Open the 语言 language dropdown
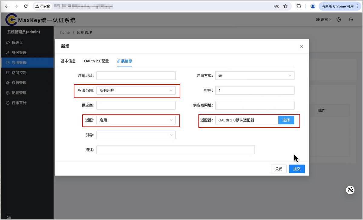 coord(324,19)
